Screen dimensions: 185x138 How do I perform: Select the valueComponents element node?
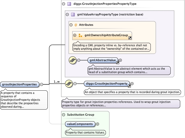pyautogui.click(x=80, y=124)
